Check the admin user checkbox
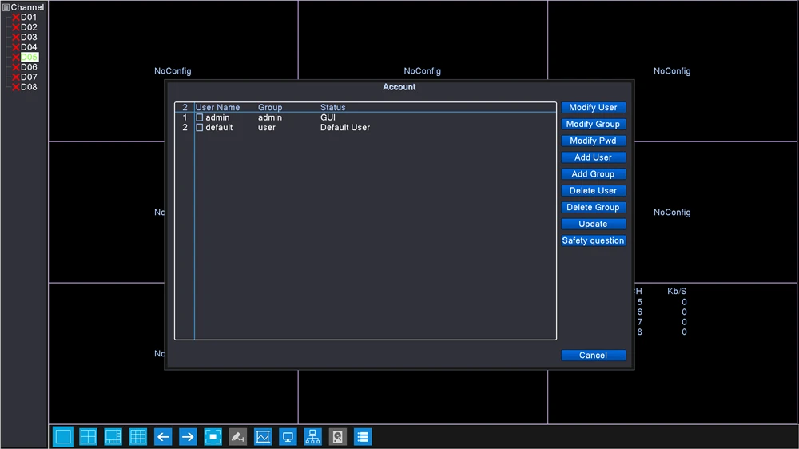 [x=199, y=117]
